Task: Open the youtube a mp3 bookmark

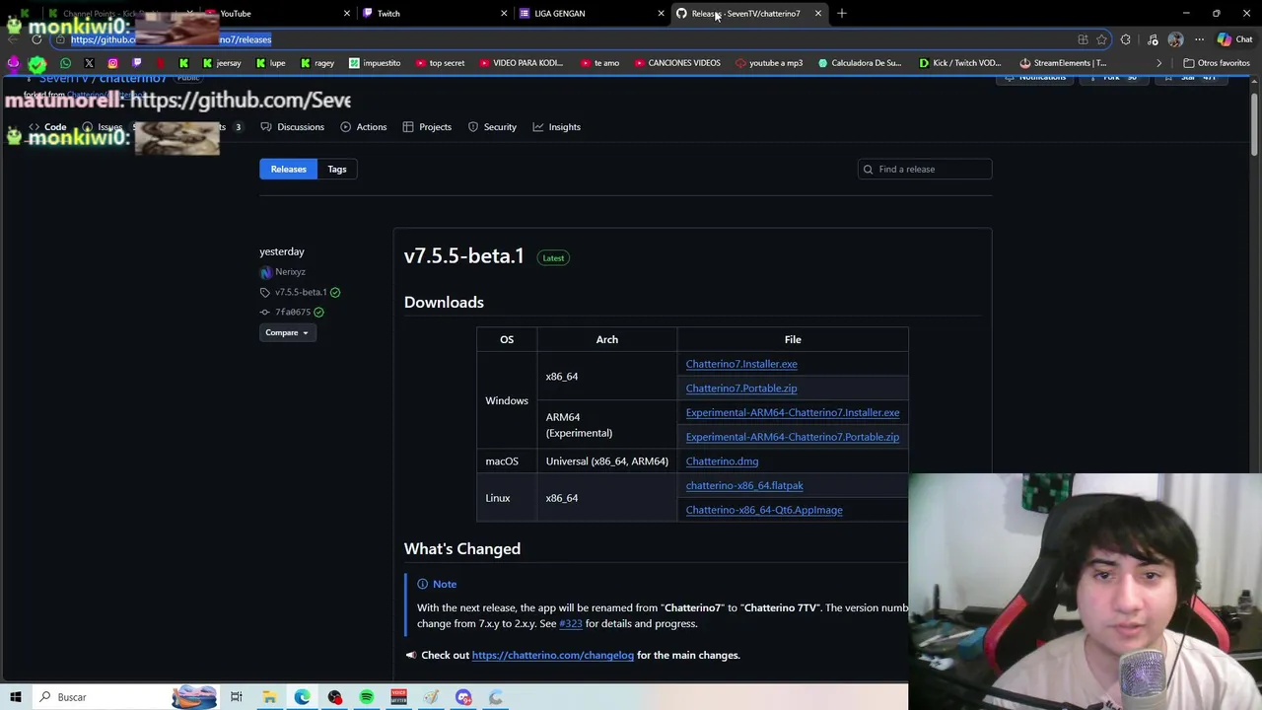Action: (x=769, y=63)
